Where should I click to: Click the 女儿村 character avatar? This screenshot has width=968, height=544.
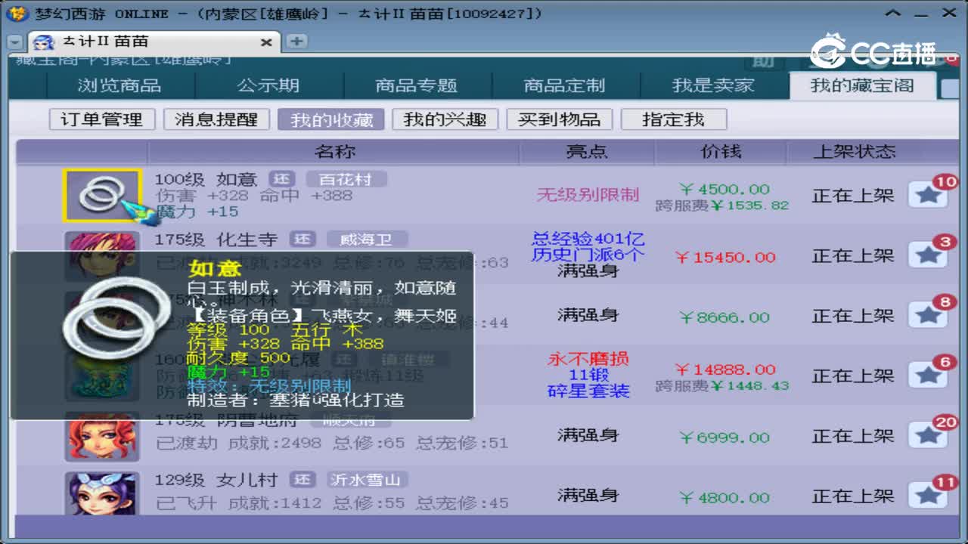point(102,493)
